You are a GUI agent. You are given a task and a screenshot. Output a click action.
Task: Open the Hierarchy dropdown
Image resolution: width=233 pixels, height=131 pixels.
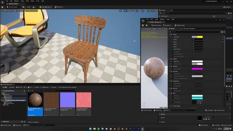click(x=167, y=25)
